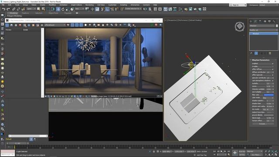Viewport: 279px width, 157px height.
Task: Open the Modify tab in command panel
Action: [255, 21]
